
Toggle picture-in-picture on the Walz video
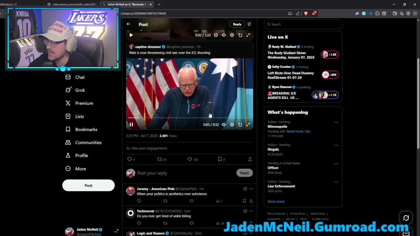click(240, 125)
